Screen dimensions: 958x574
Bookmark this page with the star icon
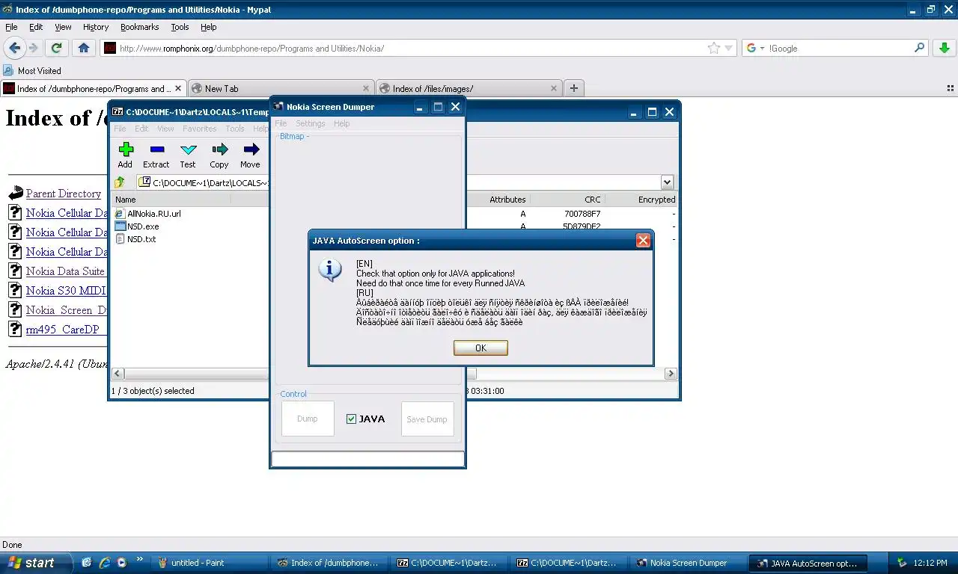tap(714, 48)
